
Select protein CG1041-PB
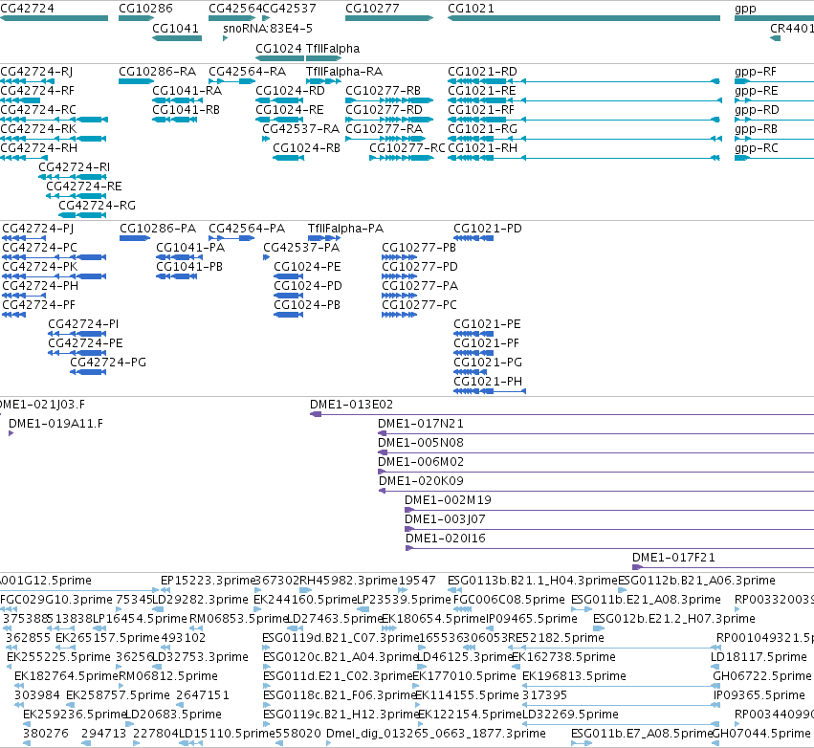(x=177, y=276)
